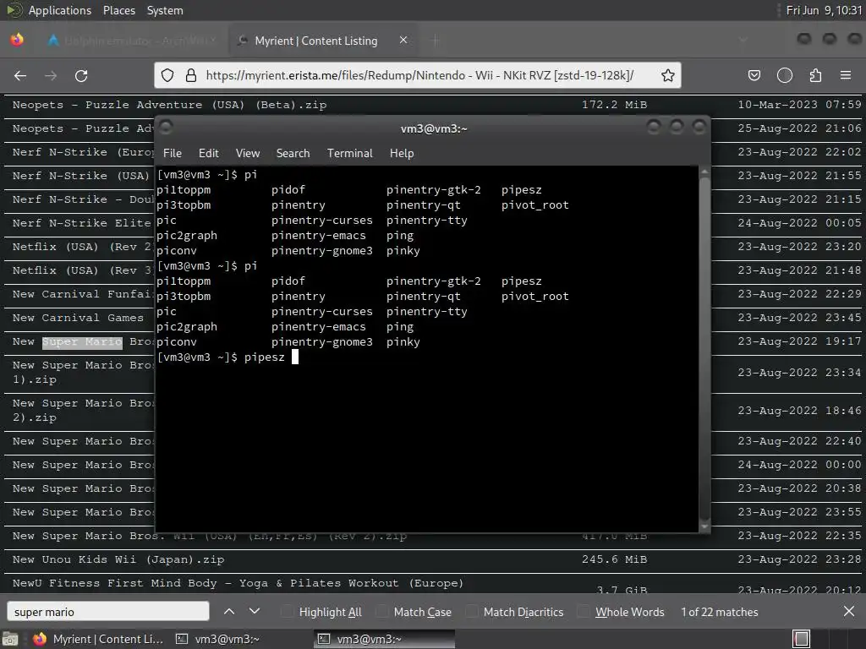Click the Firefox logo in the tab bar
Viewport: 866px width, 649px height.
click(17, 40)
